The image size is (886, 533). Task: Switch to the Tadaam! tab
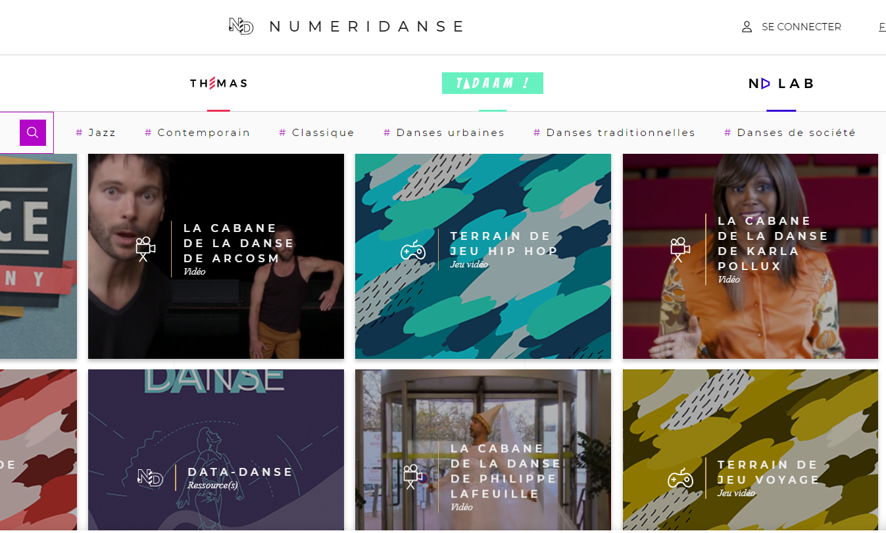[x=493, y=83]
